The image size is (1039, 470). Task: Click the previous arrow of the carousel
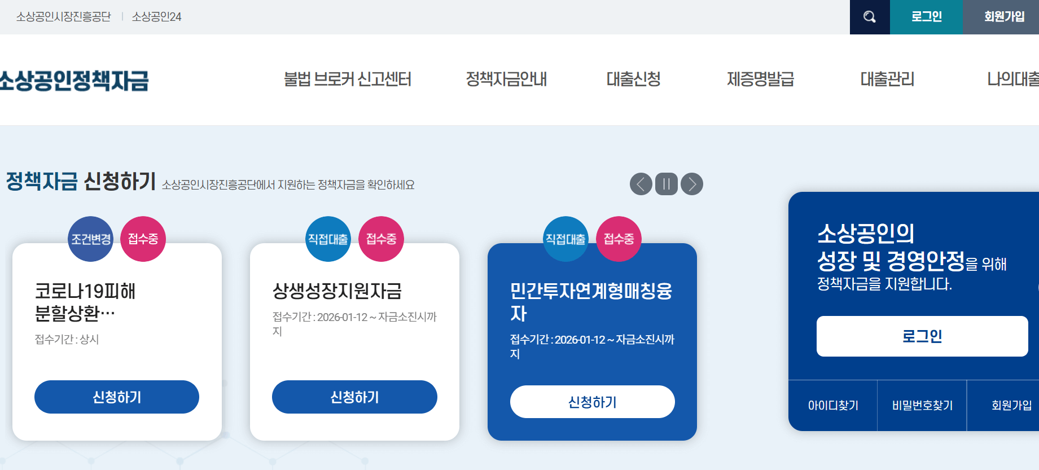tap(641, 184)
